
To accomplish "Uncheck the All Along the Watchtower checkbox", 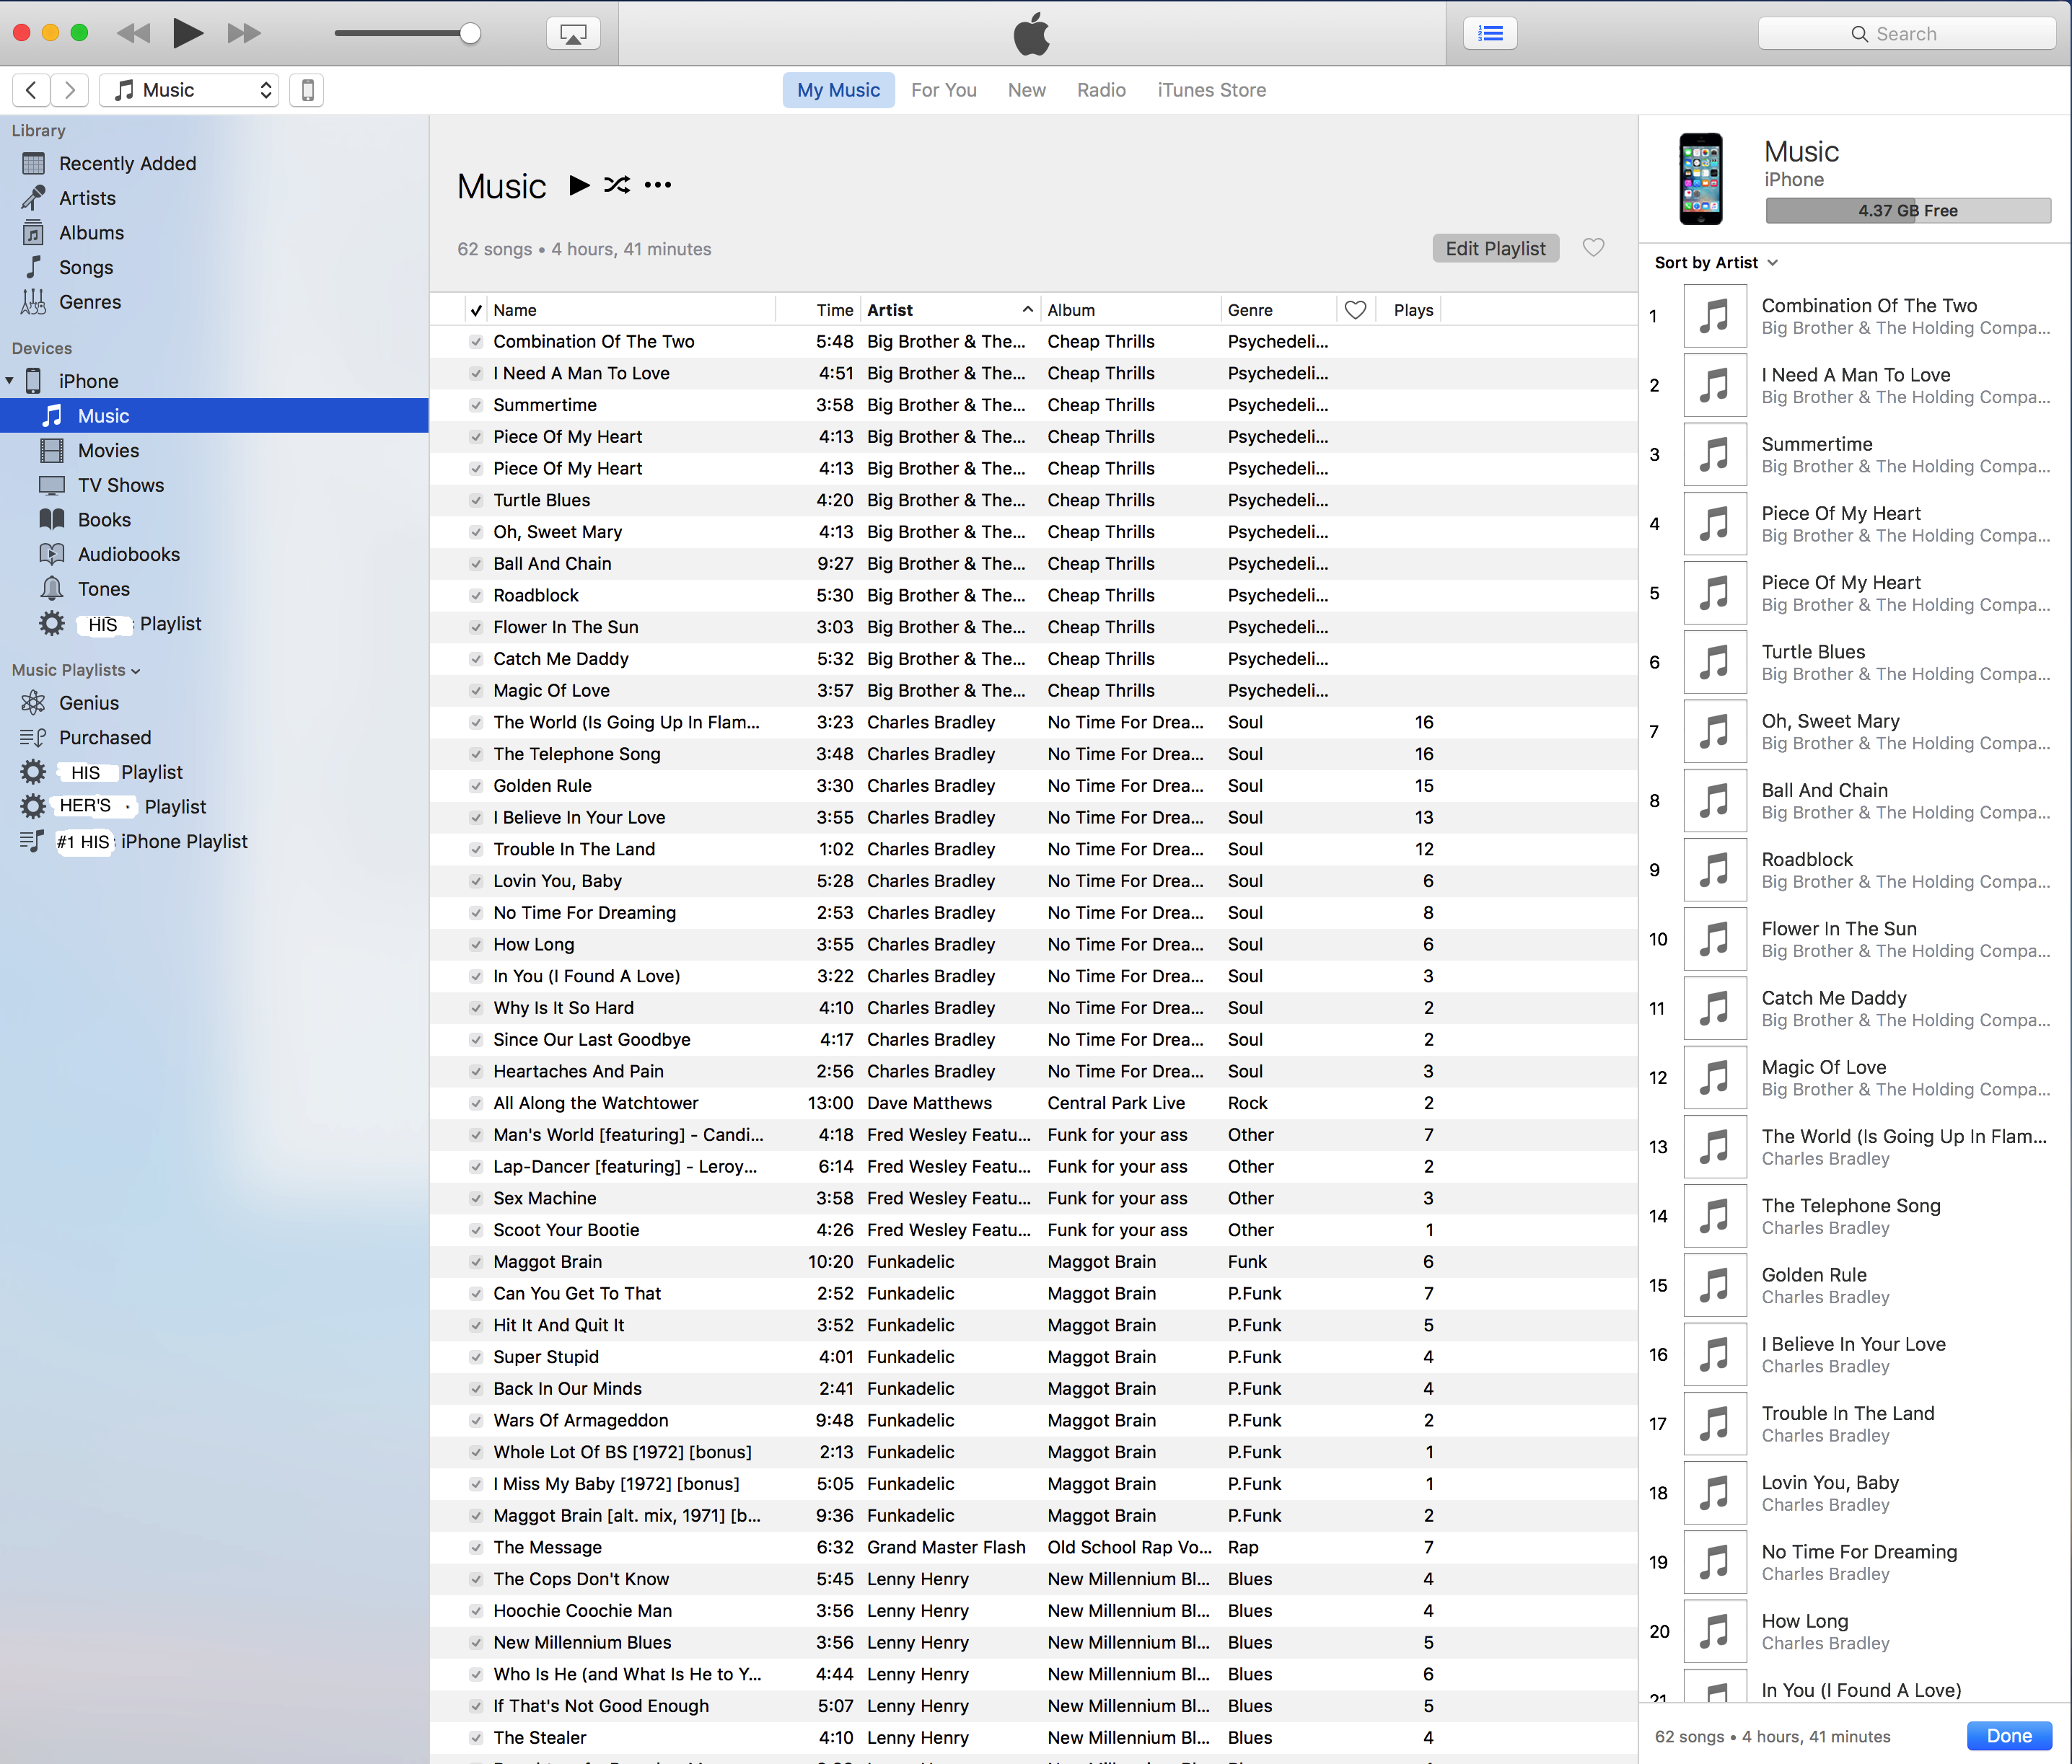I will (476, 1103).
